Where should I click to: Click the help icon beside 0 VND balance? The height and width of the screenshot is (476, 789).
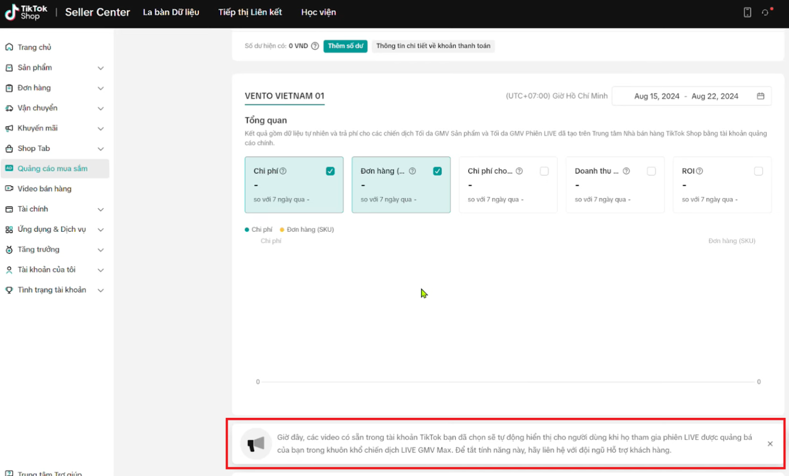315,46
